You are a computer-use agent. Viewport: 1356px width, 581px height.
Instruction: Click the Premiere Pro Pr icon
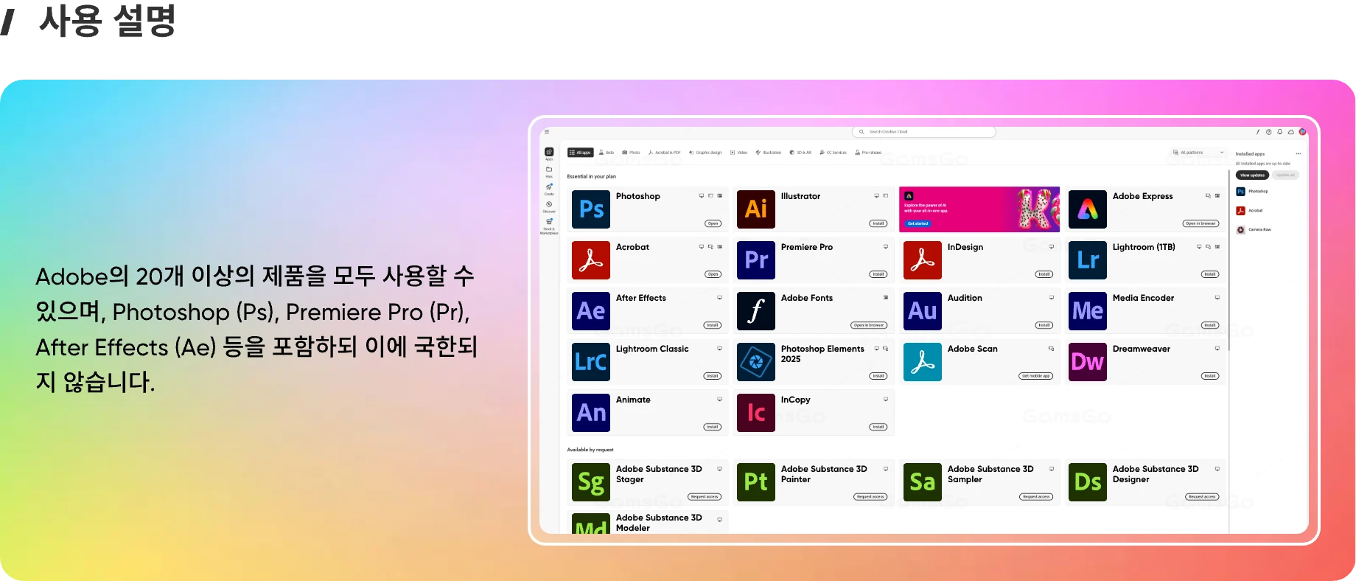coord(756,260)
